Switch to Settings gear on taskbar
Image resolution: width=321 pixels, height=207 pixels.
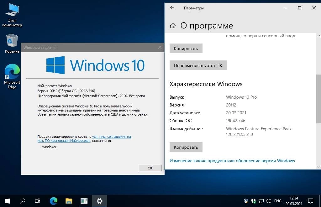pos(99,201)
